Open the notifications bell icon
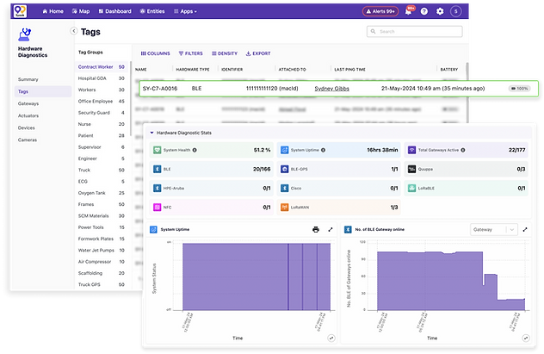 [409, 11]
